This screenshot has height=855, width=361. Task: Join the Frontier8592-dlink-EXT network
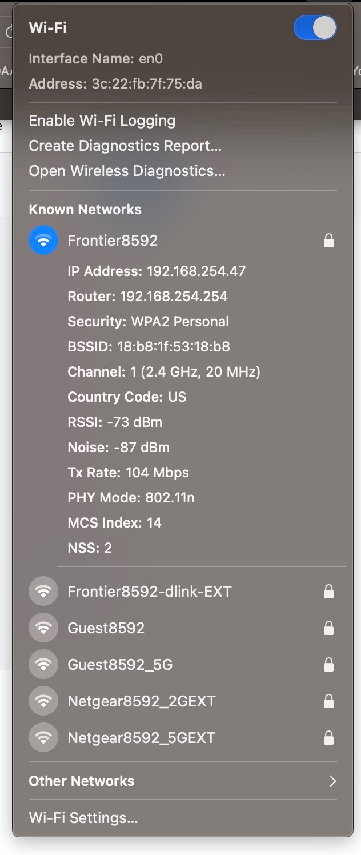click(150, 591)
